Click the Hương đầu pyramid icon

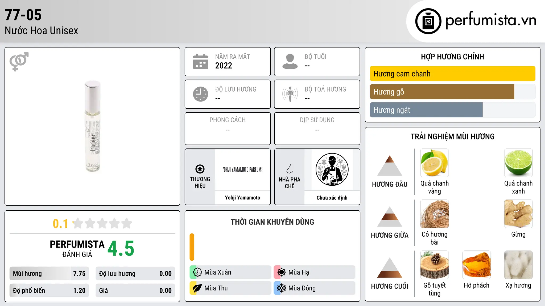390,165
